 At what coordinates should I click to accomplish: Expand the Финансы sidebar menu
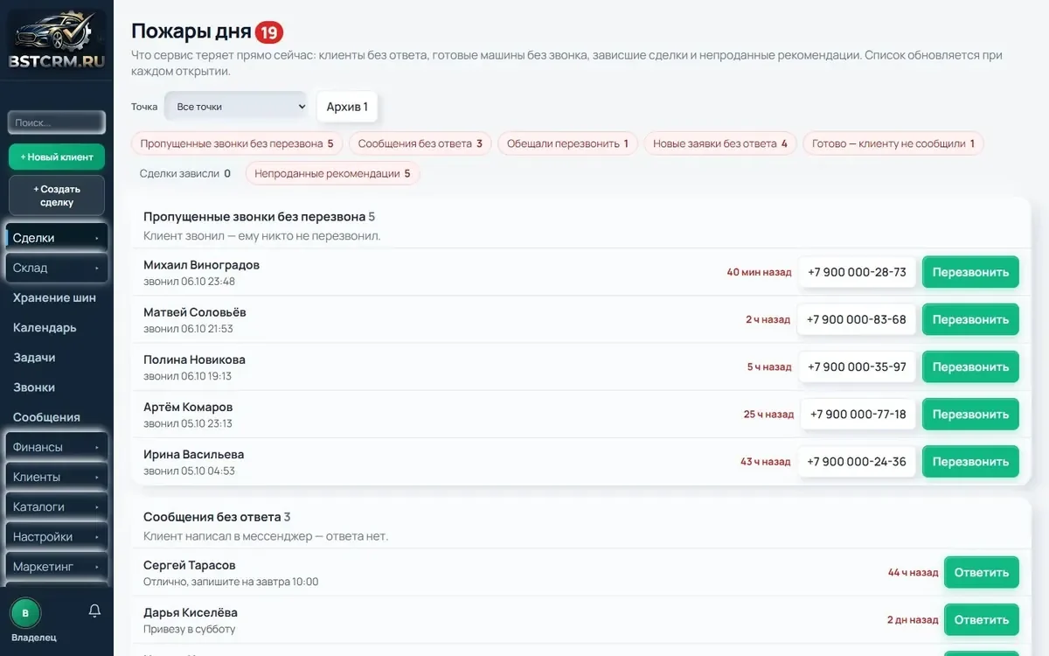coord(57,447)
